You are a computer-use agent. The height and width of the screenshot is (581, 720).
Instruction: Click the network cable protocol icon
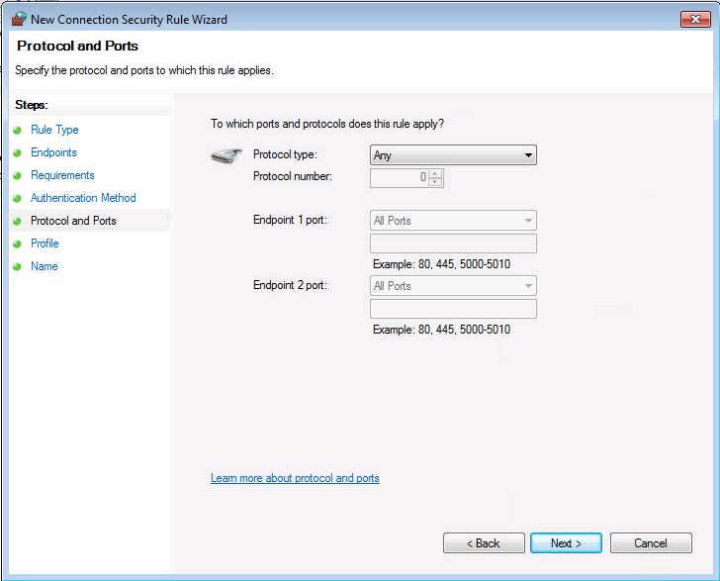pos(226,155)
